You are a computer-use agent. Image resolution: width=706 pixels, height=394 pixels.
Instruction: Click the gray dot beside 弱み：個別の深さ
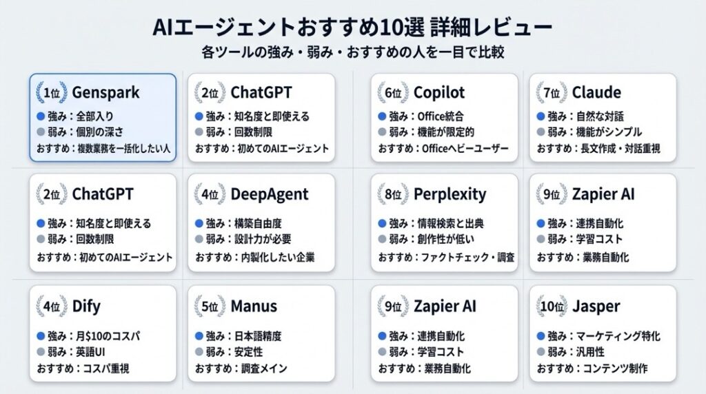click(x=41, y=132)
